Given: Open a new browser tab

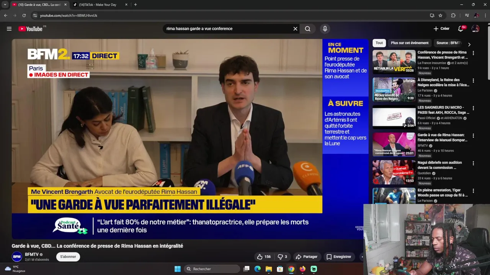Looking at the screenshot, I should pyautogui.click(x=135, y=5).
